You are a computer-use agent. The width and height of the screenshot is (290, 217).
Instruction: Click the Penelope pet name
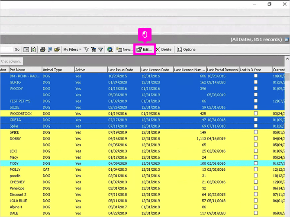(17, 188)
